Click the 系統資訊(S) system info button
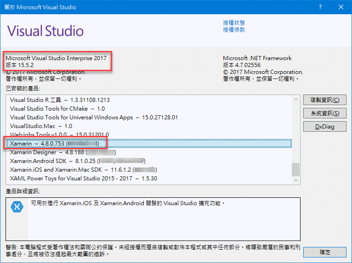Screen dimensions: 352x263 [x=324, y=113]
